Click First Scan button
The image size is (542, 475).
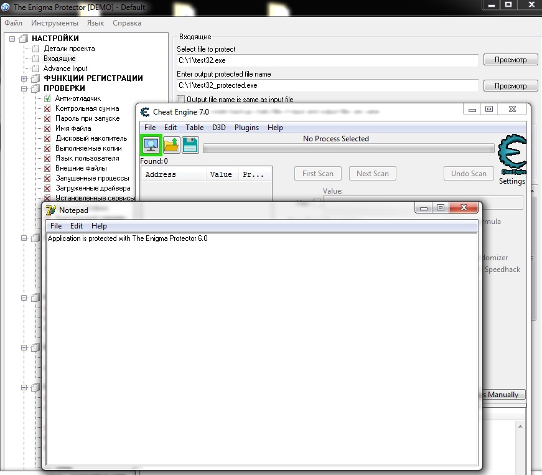tap(318, 174)
